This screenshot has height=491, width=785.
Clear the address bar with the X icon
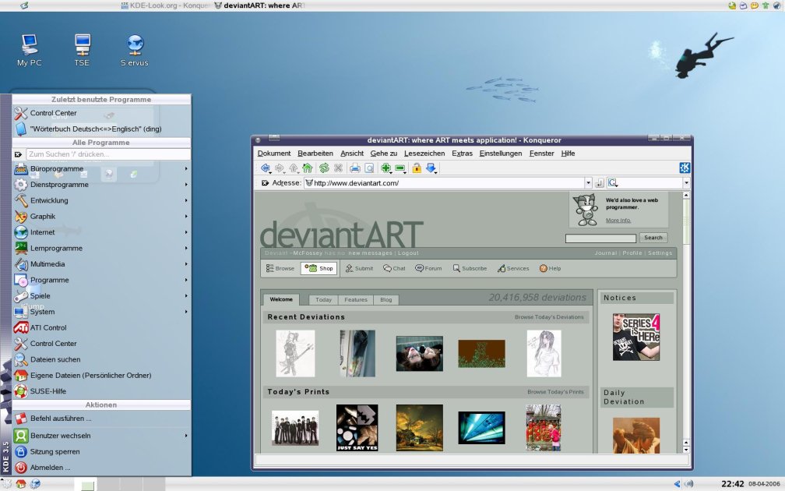click(265, 183)
